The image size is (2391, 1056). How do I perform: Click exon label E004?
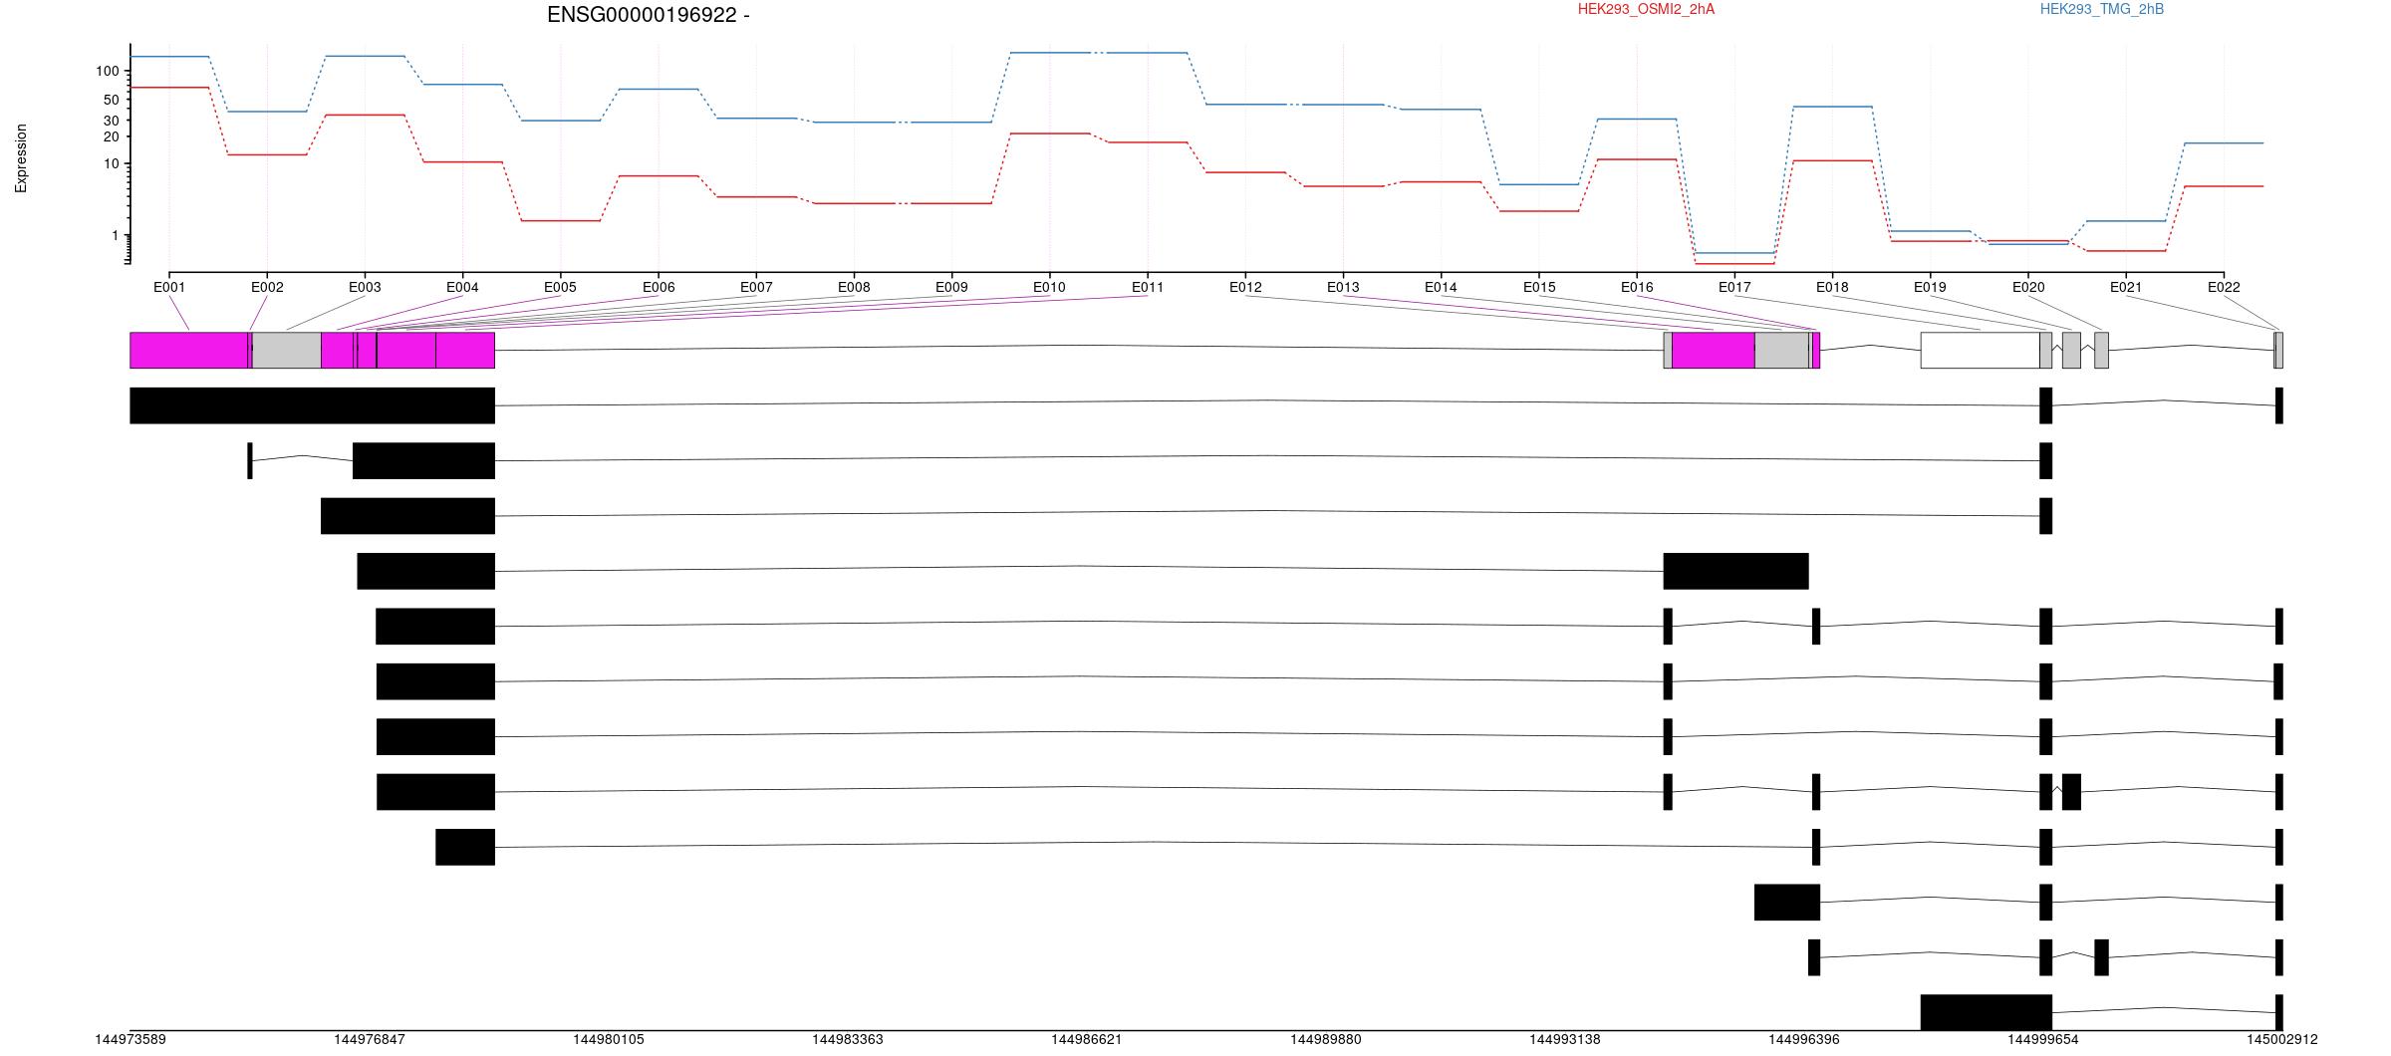tap(462, 287)
